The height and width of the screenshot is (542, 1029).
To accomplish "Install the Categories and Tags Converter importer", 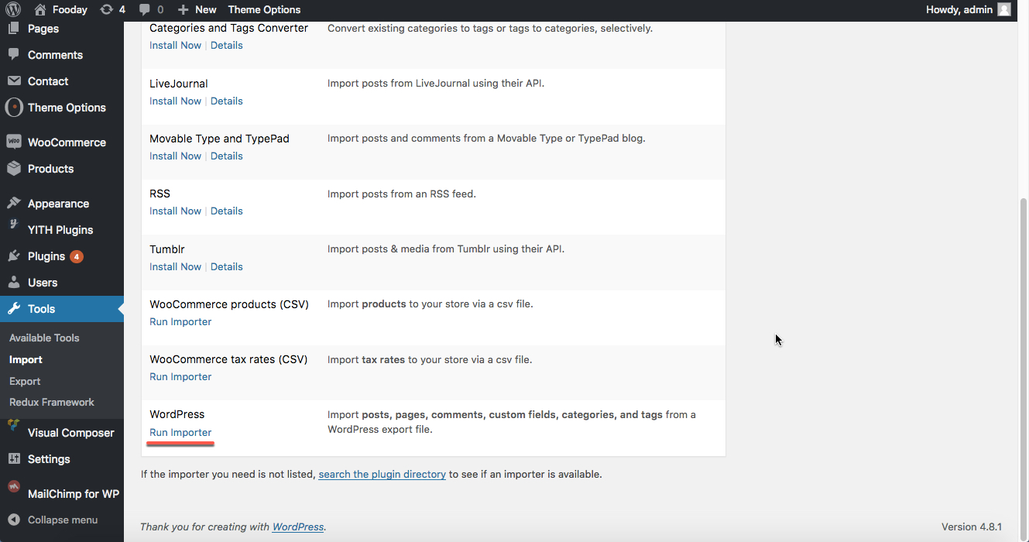I will pos(175,45).
